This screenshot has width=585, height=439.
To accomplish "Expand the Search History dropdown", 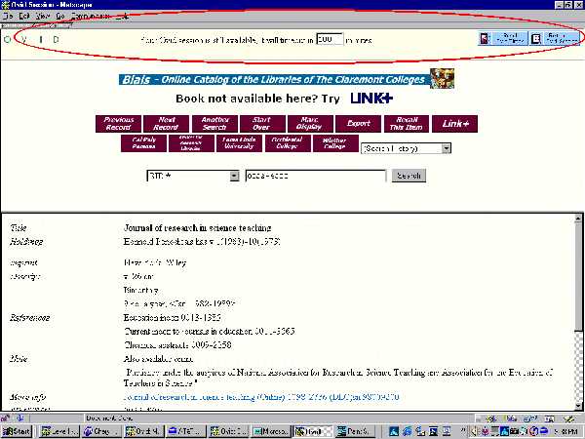I will tap(406, 148).
